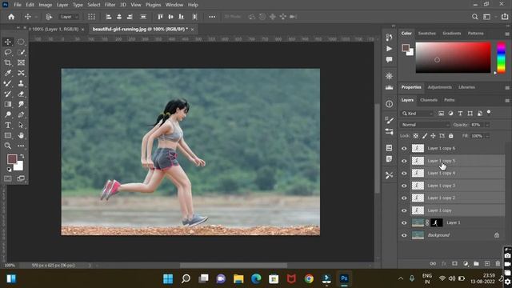The image size is (512, 288).
Task: Open the Layer menu
Action: 62,5
